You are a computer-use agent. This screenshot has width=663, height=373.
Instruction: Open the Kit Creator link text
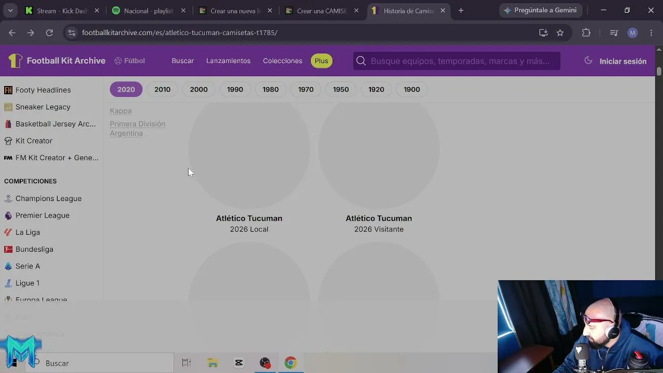pyautogui.click(x=34, y=141)
